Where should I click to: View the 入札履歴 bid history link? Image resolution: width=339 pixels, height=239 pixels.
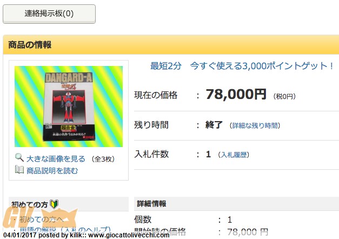point(234,155)
